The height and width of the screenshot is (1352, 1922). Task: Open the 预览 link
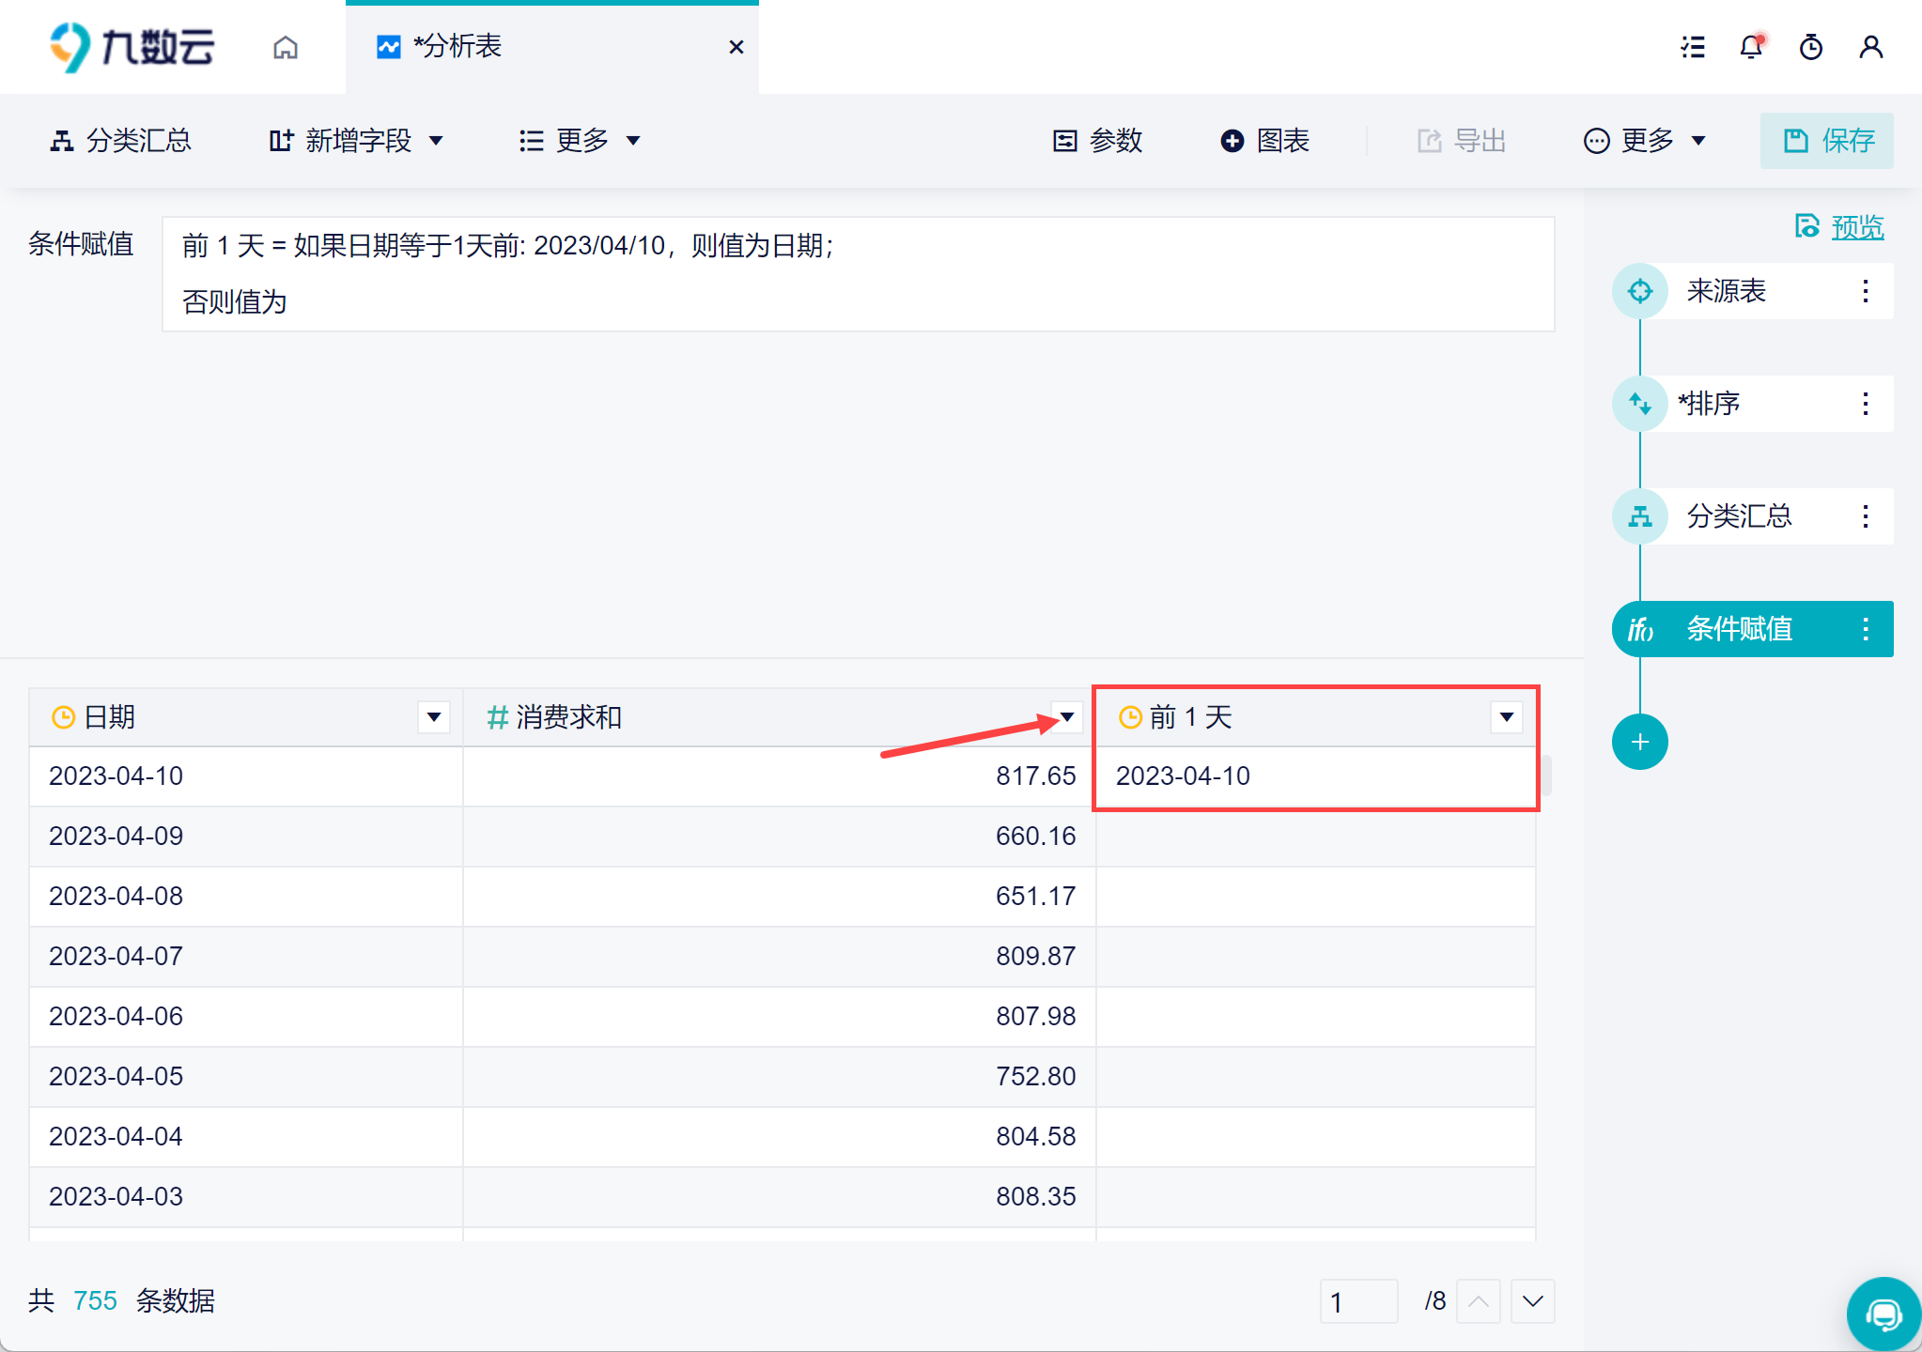pyautogui.click(x=1856, y=227)
